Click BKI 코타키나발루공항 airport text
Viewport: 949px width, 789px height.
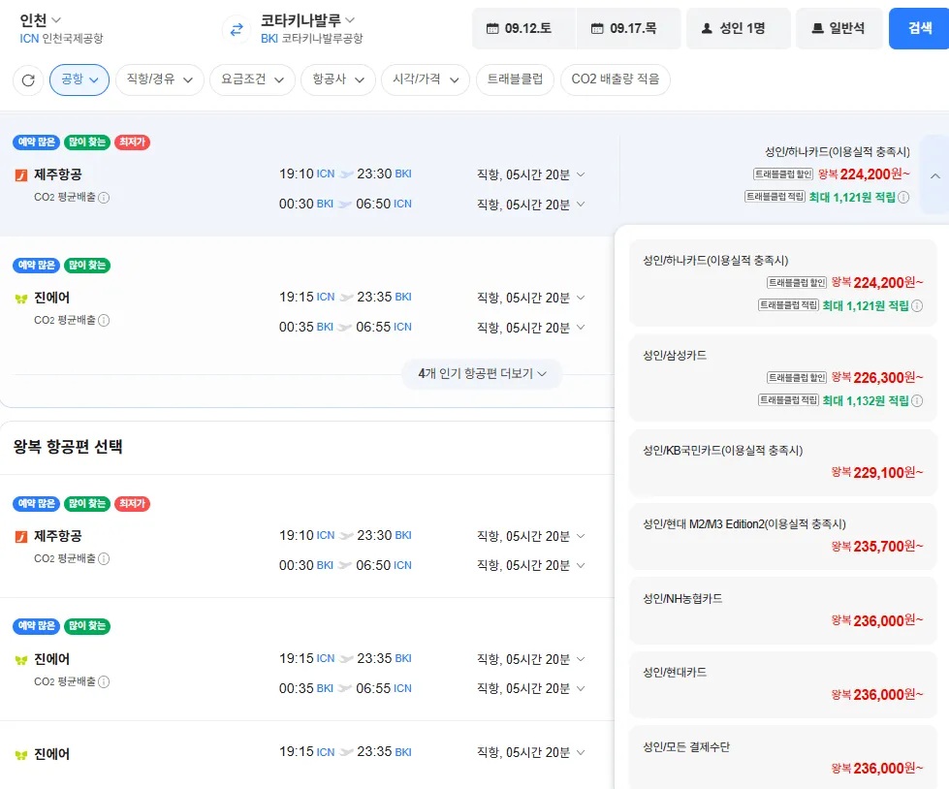312,39
